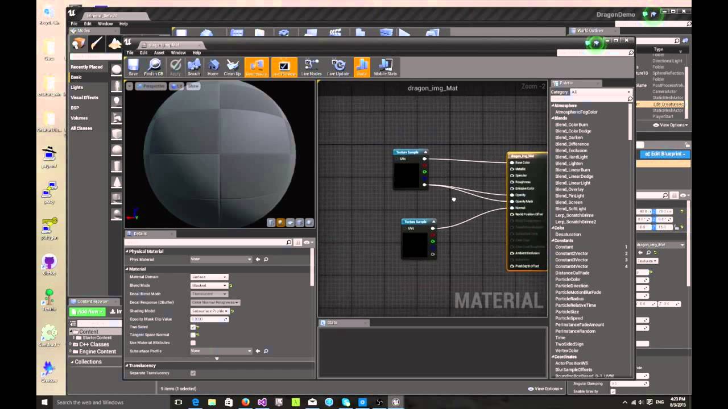Open View Options at Content Browser bottom

545,389
